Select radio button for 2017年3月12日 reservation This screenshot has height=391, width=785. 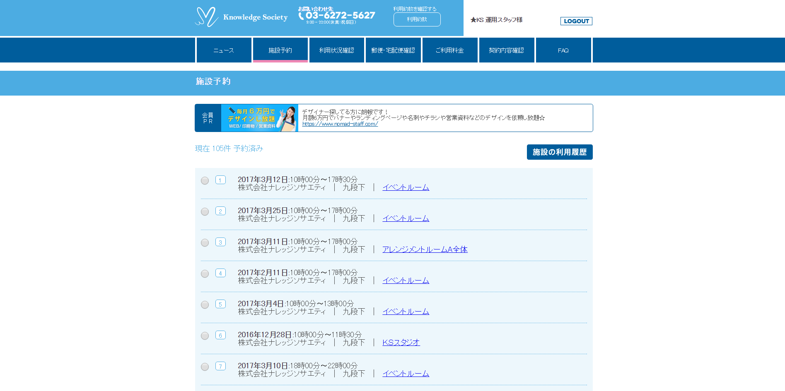(205, 181)
